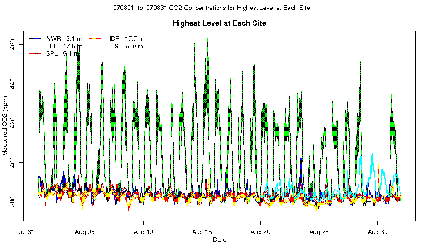Click the x-axis label "Date"
The width and height of the screenshot is (424, 244).
click(219, 239)
